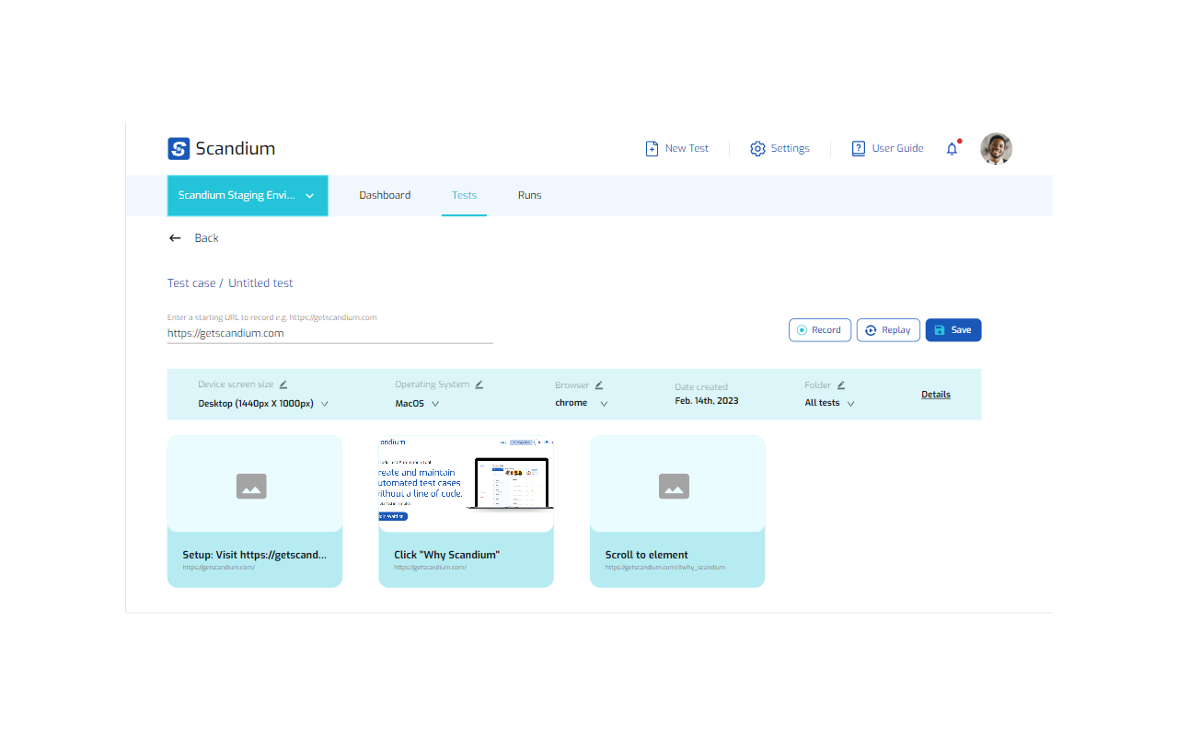
Task: Click the starting URL input field
Action: pos(329,333)
